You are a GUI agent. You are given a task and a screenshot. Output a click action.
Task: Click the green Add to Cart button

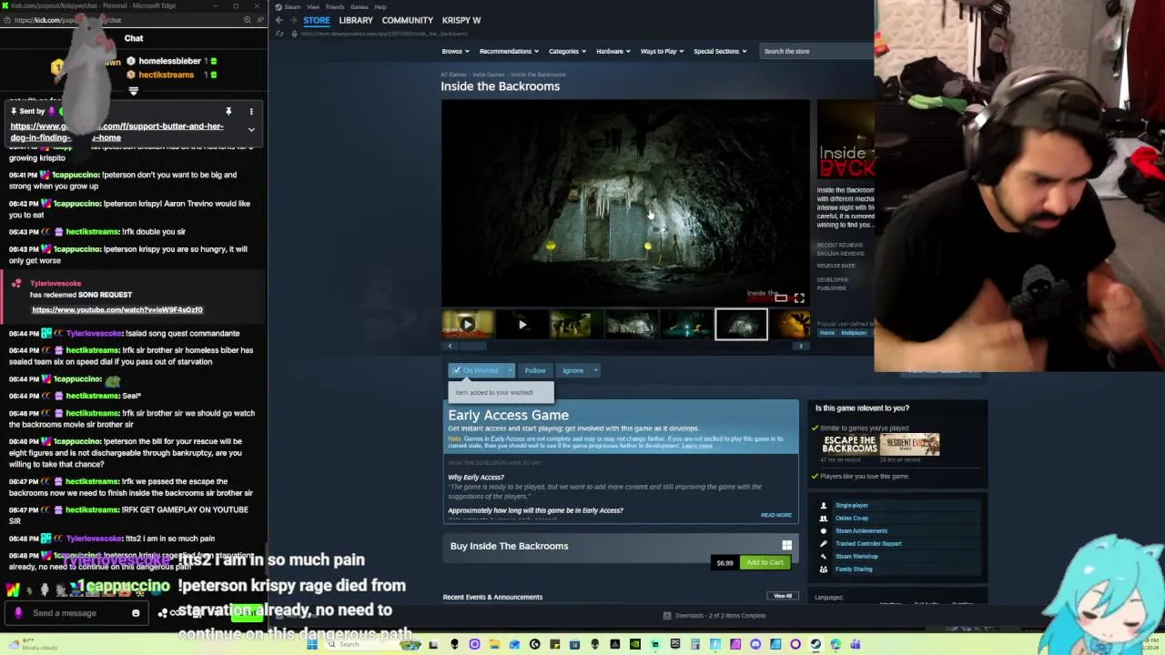coord(765,562)
